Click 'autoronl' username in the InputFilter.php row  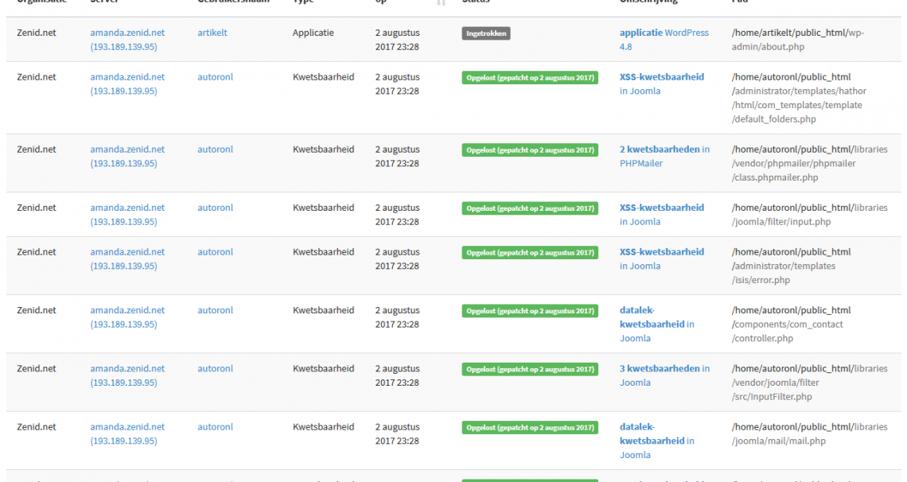tap(215, 369)
